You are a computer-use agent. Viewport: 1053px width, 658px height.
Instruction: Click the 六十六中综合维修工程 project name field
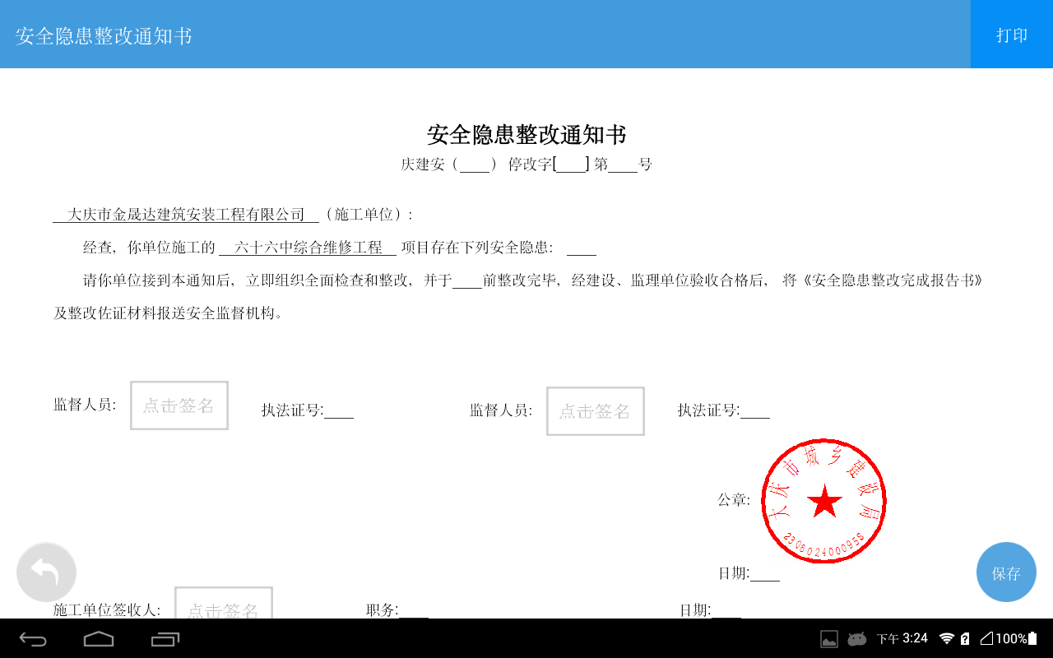point(308,248)
